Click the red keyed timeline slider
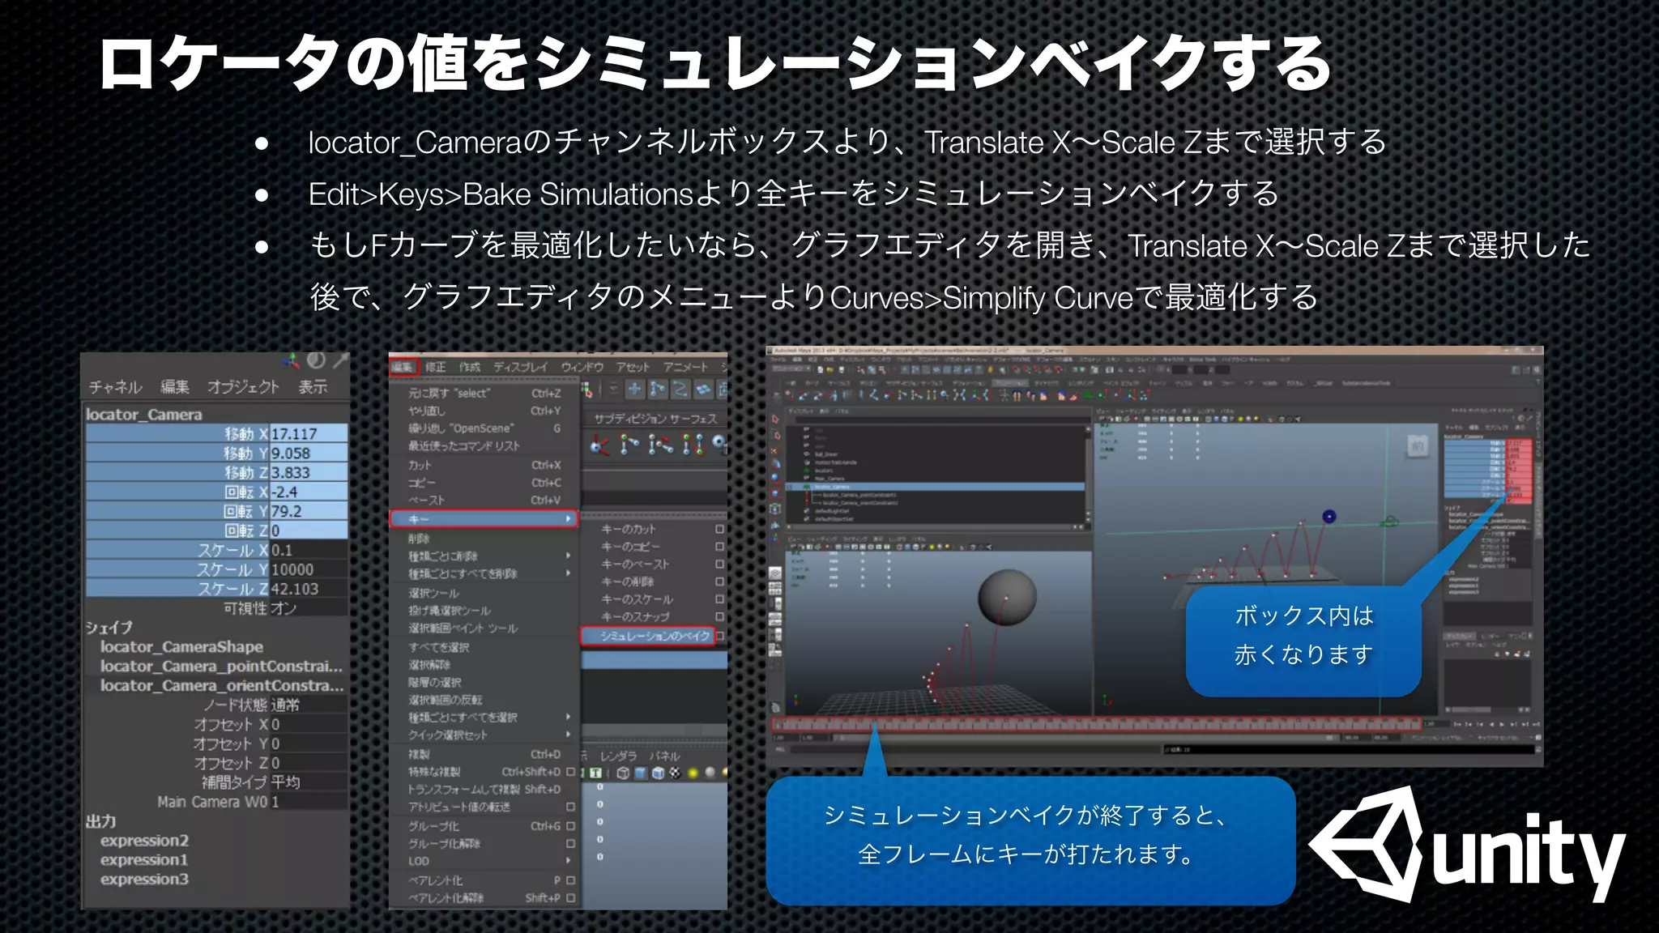The image size is (1659, 933). coord(1095,724)
